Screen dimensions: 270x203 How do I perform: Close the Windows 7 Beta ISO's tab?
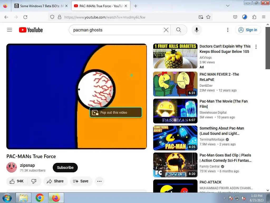pyautogui.click(x=66, y=6)
